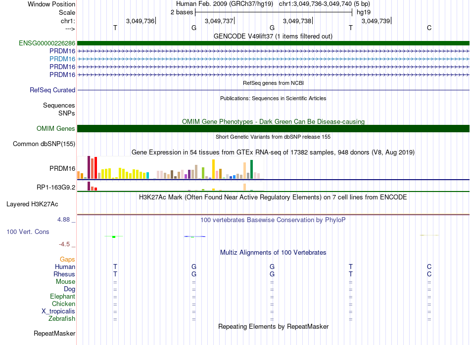Click the RefSeq genes from NCBI title

click(273, 83)
